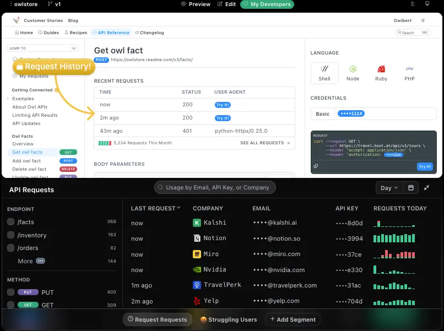Viewport: 444px width, 331px height.
Task: Click the docs Search field
Action: (413, 32)
